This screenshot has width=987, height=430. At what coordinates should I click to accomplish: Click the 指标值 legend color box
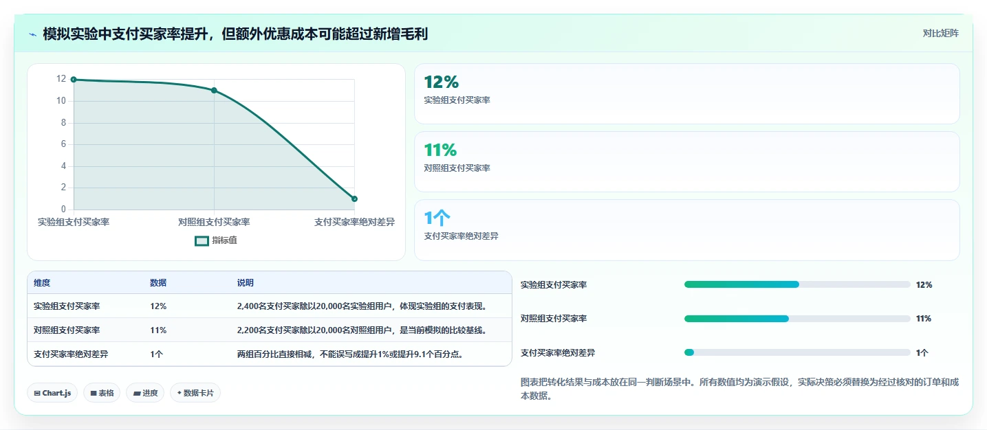click(x=202, y=240)
